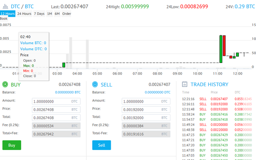Click the tall red candlestick after 11:00
Image resolution: width=256 pixels, height=160 pixels.
click(x=224, y=46)
